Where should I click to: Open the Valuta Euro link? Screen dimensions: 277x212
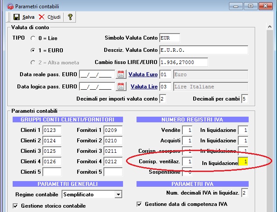tap(144, 74)
